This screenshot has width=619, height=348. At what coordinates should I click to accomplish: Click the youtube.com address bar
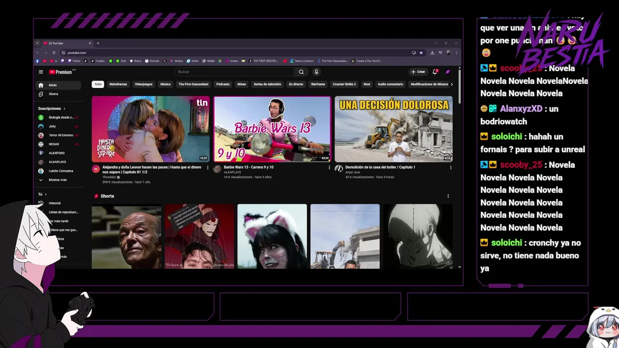tap(237, 53)
